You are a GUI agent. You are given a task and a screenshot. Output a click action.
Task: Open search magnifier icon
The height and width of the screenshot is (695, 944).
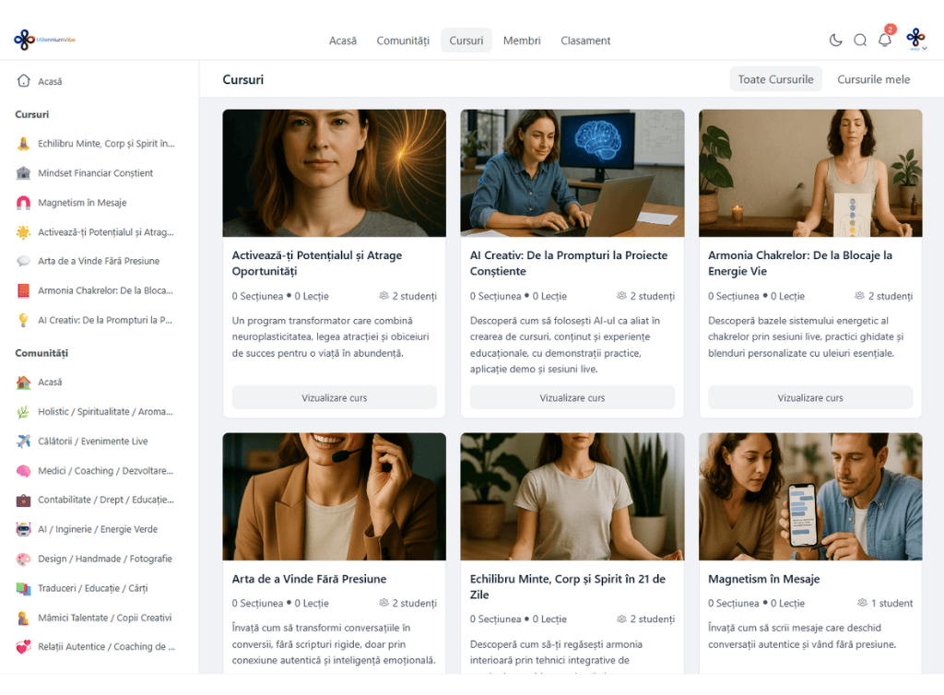(x=860, y=41)
